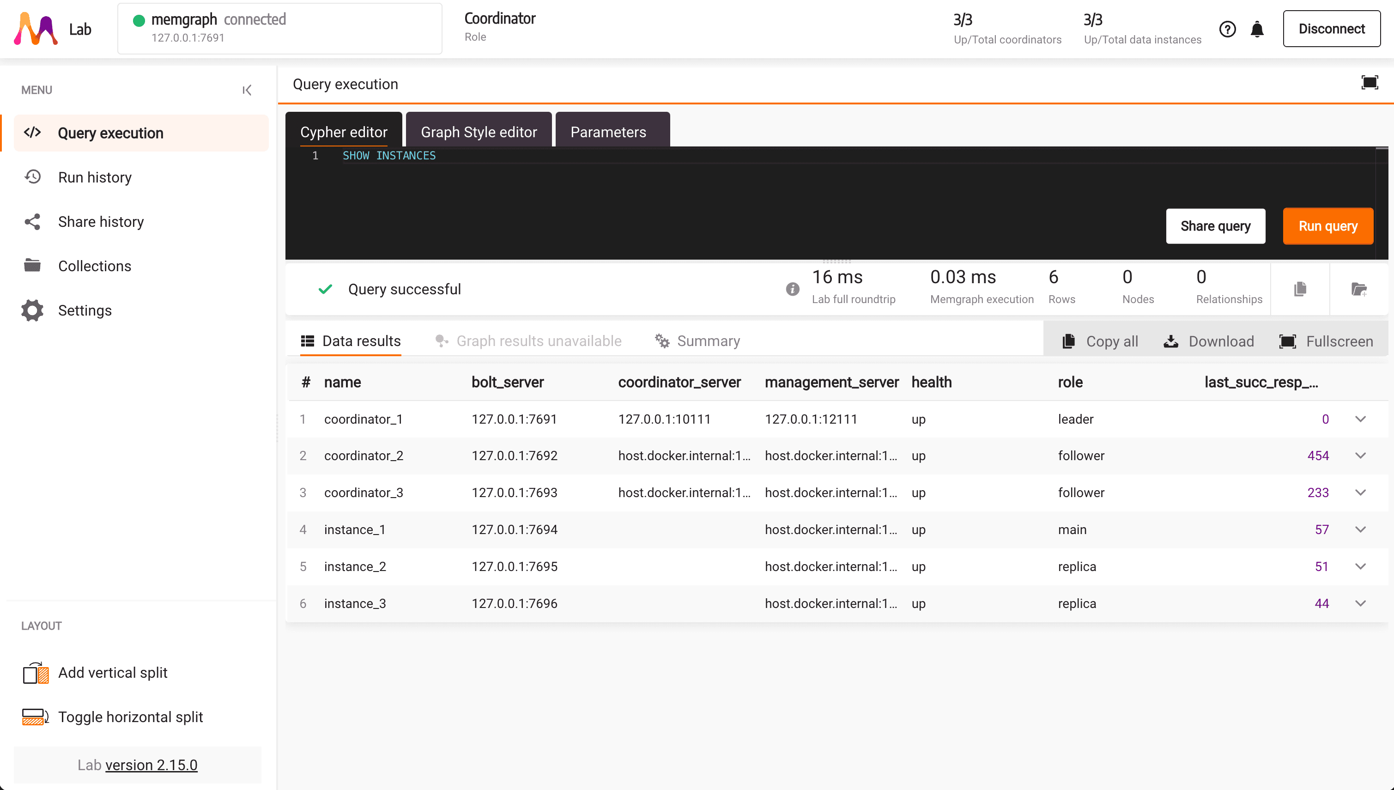The image size is (1394, 790).
Task: Click the 454 response value
Action: point(1318,456)
